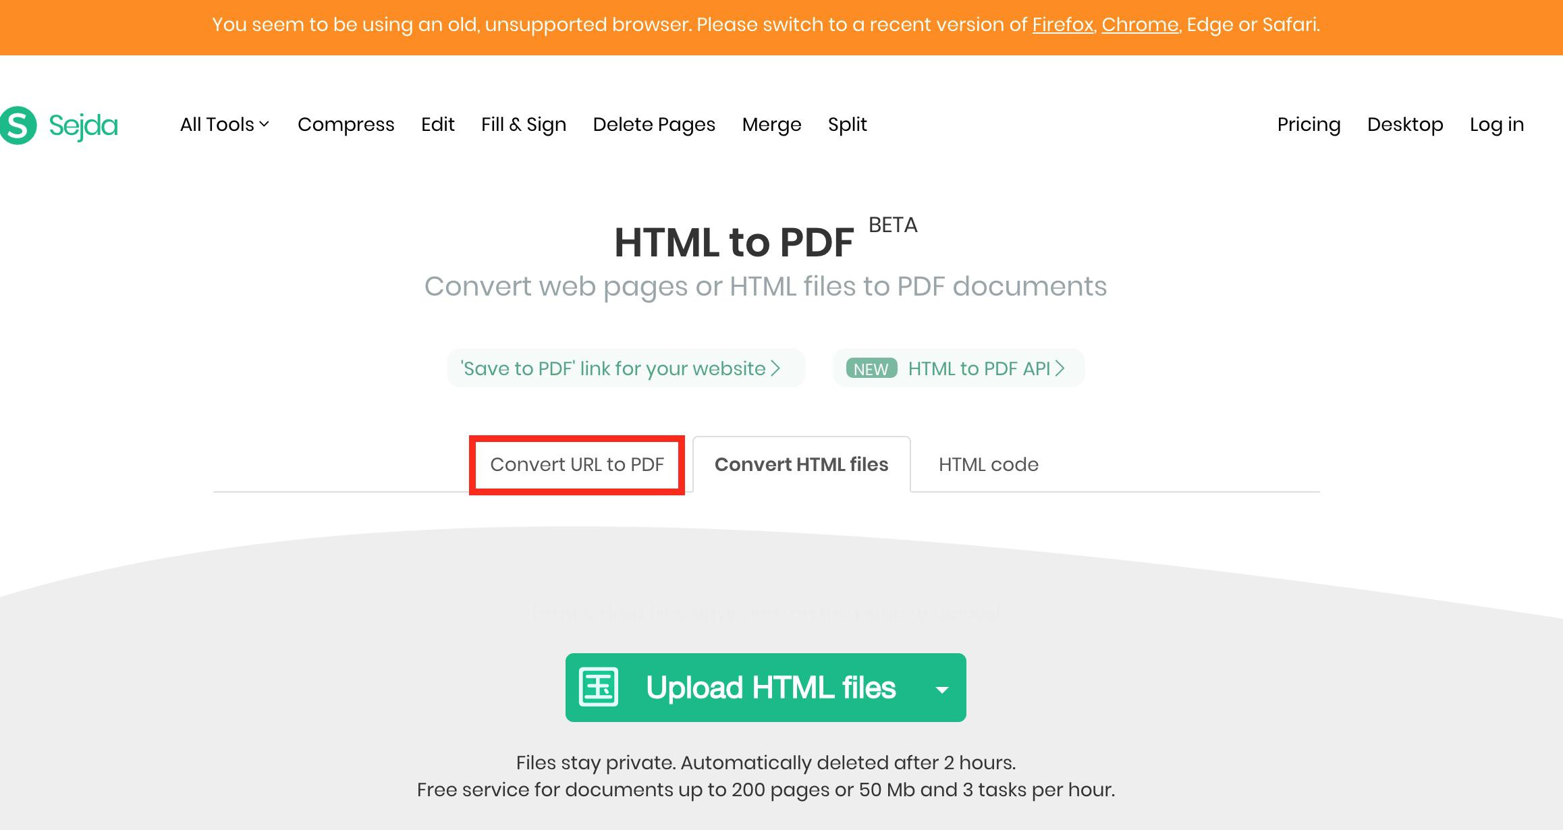Click the chevron beside HTML to PDF API
Image resolution: width=1563 pixels, height=830 pixels.
pyautogui.click(x=1060, y=368)
